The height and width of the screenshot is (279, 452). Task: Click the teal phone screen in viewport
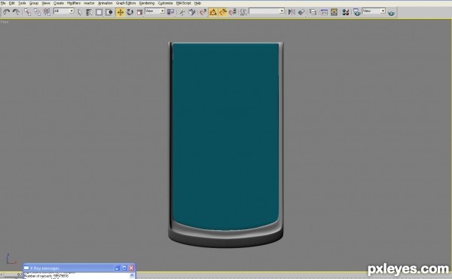point(225,136)
